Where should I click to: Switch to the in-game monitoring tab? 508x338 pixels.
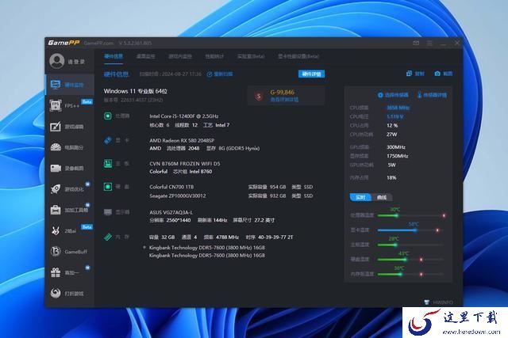pyautogui.click(x=180, y=56)
